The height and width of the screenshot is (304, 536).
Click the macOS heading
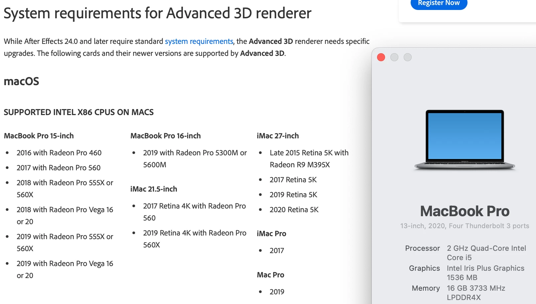pyautogui.click(x=22, y=81)
